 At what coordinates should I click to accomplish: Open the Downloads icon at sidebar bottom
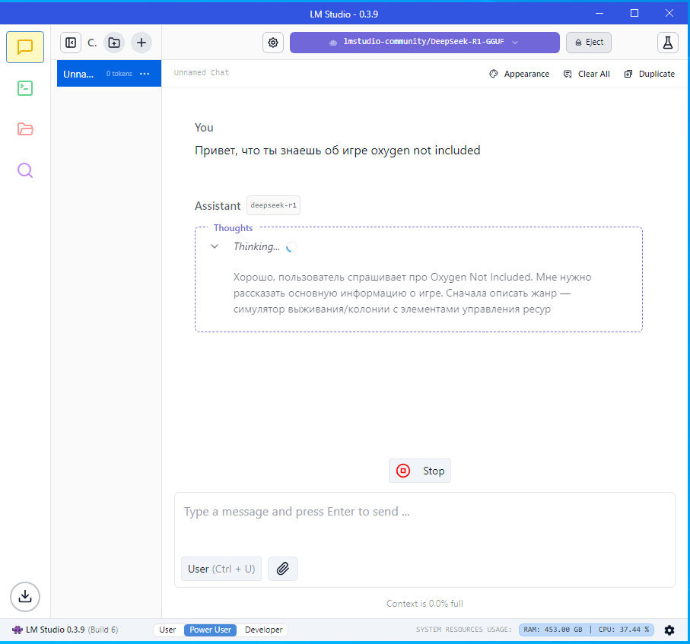click(25, 597)
